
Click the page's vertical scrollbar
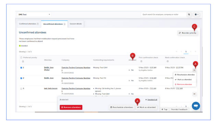[202, 72]
